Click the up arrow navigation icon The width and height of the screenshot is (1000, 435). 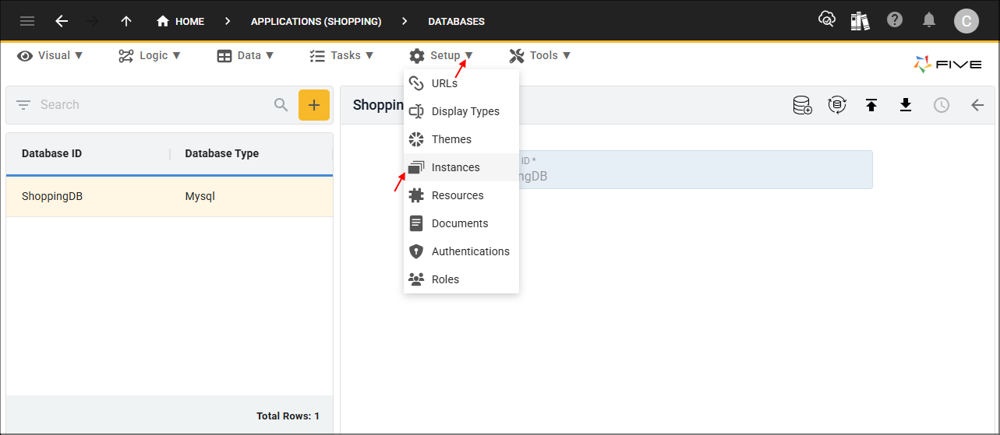[x=126, y=21]
